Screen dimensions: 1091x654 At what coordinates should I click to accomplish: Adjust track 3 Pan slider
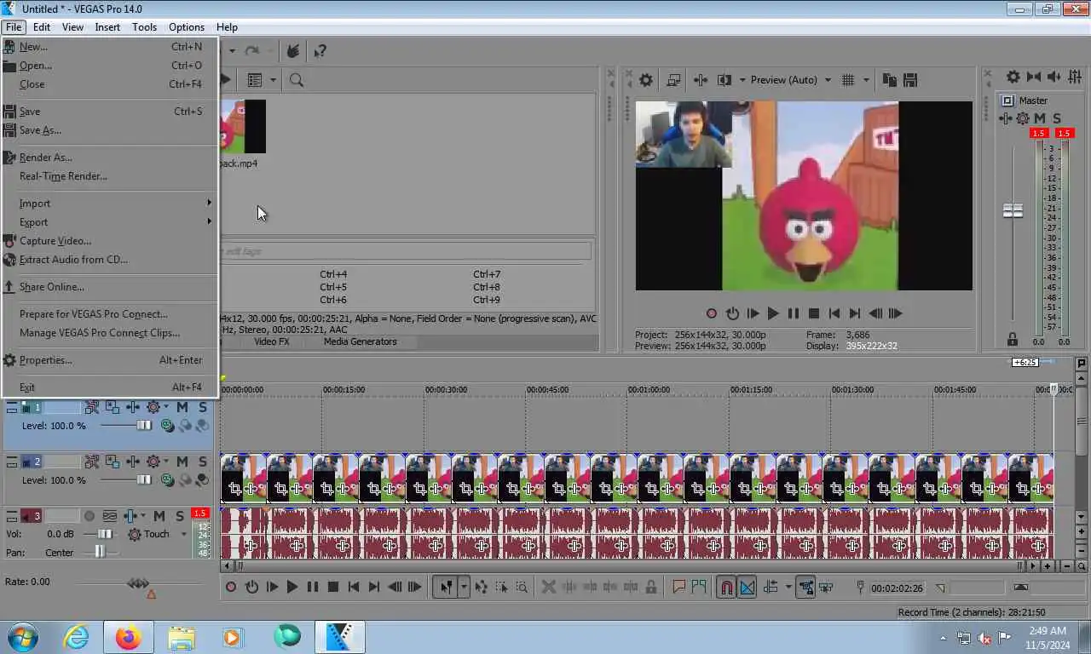tap(101, 552)
